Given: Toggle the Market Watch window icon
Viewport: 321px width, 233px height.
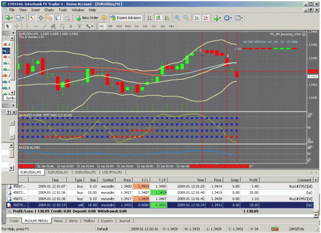Looking at the screenshot, I should pyautogui.click(x=32, y=18).
